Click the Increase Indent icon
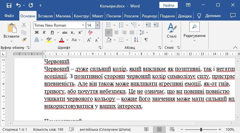 point(156,25)
